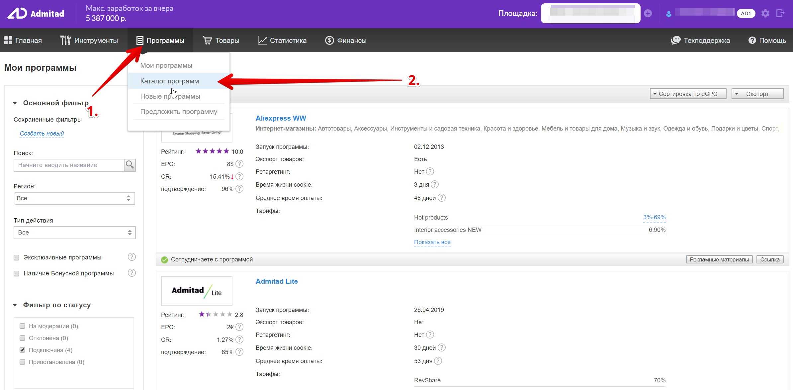Image resolution: width=793 pixels, height=390 pixels.
Task: Expand tariffs with Показать все
Action: tap(432, 242)
